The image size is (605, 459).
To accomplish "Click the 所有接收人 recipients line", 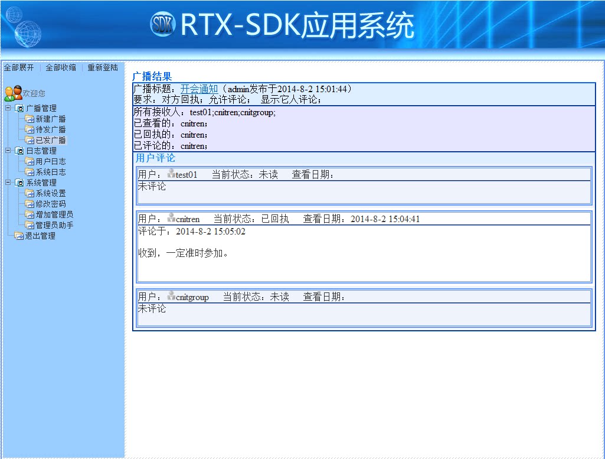I will tap(204, 112).
